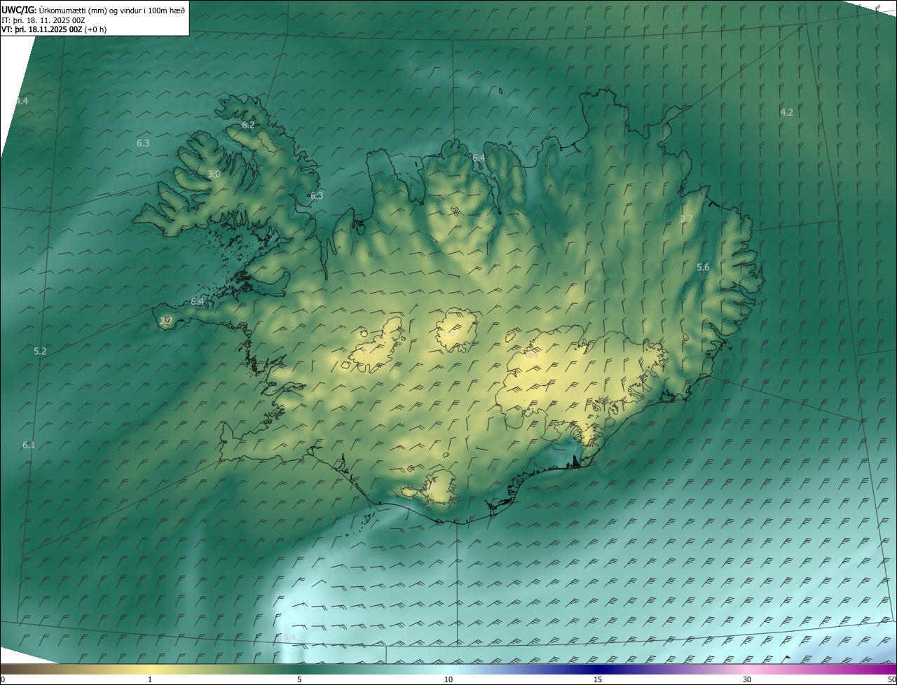The width and height of the screenshot is (897, 685).
Task: Click the colour scale tick label 50
Action: (891, 679)
